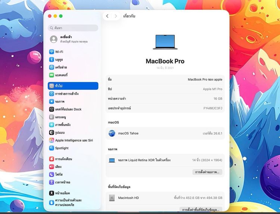Screen dimensions: 280x214
Task: Select the Wi-Fi sidebar label
Action: 59,52
